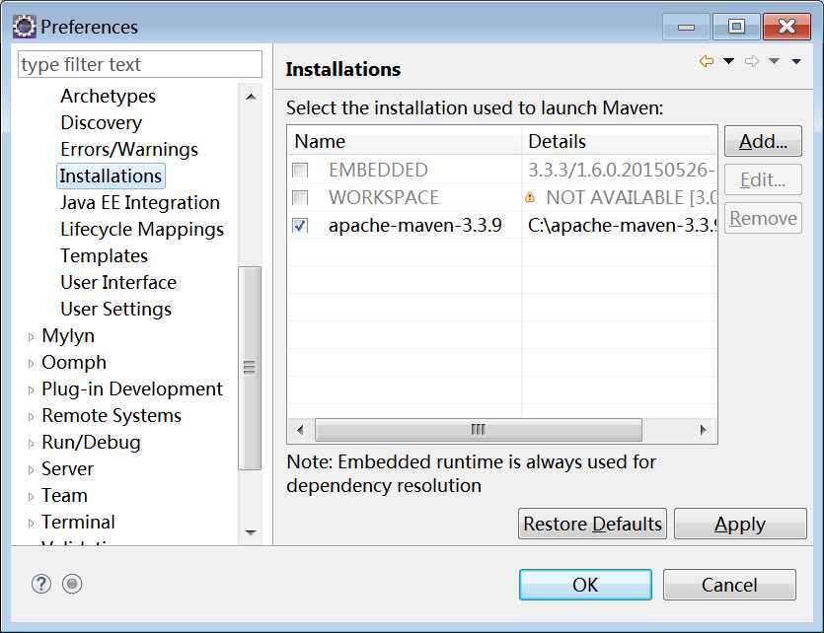This screenshot has width=824, height=633.
Task: Click the Apply button
Action: [740, 524]
